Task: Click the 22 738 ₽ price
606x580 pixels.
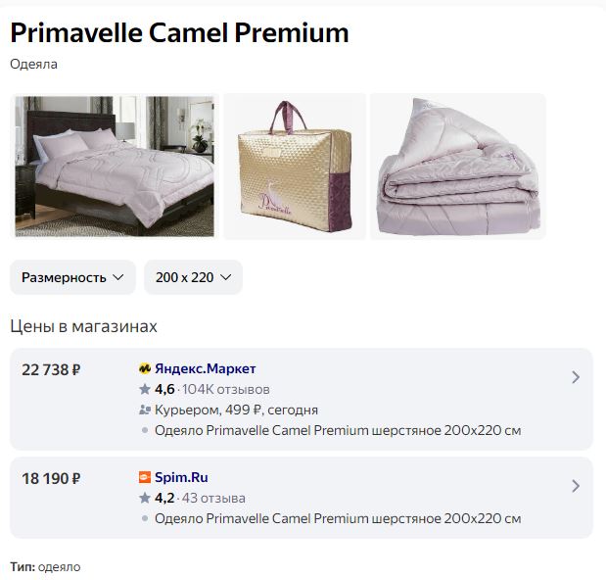Action: [x=51, y=369]
